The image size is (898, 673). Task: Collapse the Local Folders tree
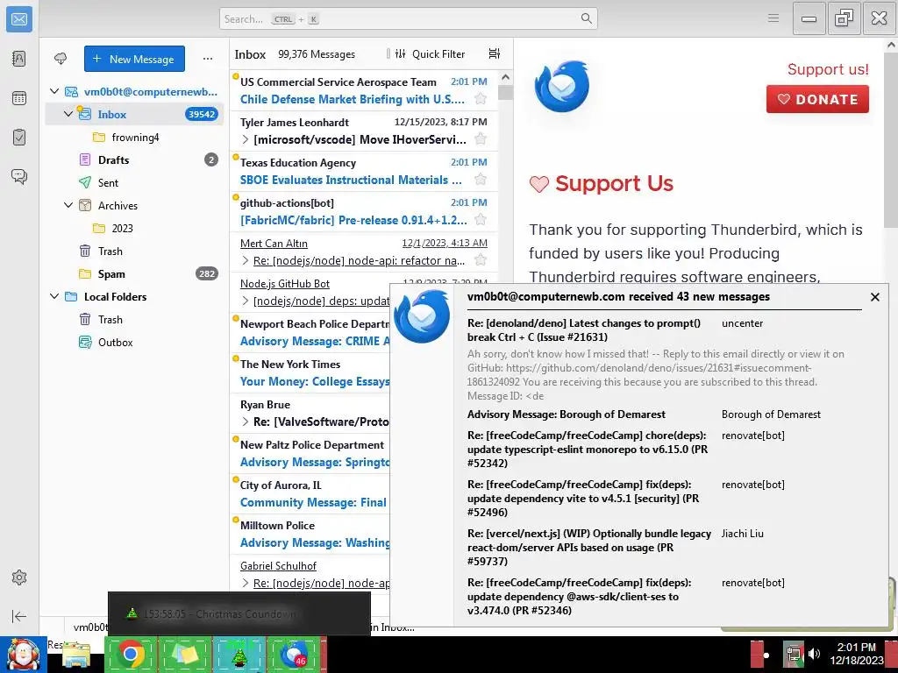coord(54,296)
